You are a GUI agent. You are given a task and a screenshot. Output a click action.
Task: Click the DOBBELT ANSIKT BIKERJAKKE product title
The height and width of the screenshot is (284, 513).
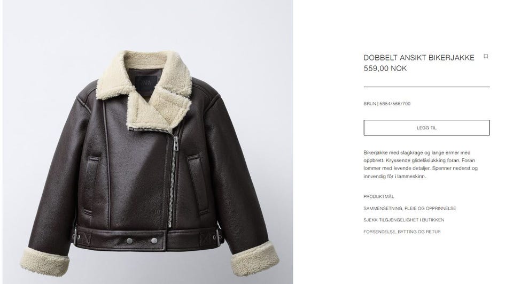[x=419, y=58]
